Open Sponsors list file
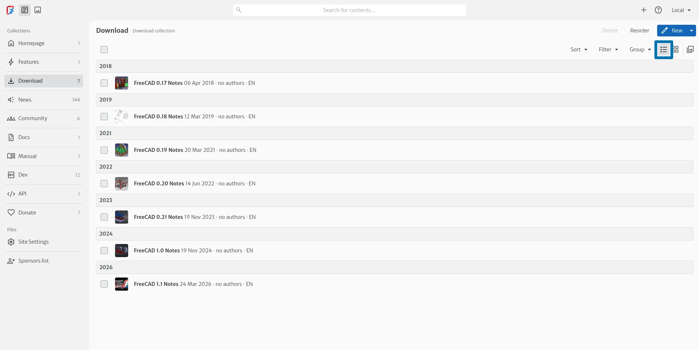The width and height of the screenshot is (699, 350). click(44, 261)
